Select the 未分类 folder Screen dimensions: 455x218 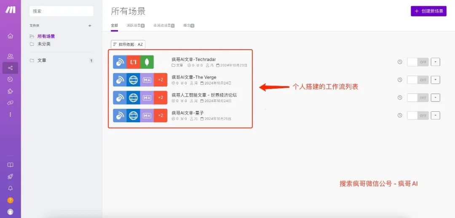pyautogui.click(x=44, y=44)
